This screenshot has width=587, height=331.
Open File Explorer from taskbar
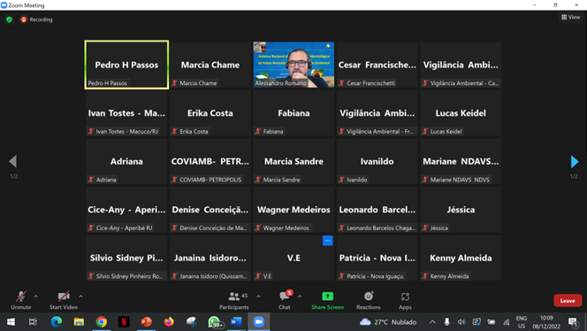[79, 321]
